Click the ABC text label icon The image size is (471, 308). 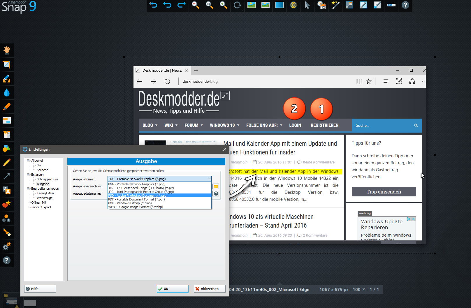click(391, 5)
